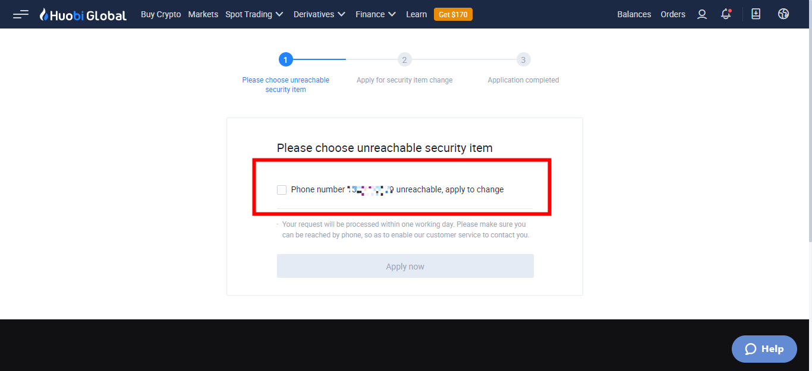
Task: Open the Orders link
Action: point(673,14)
